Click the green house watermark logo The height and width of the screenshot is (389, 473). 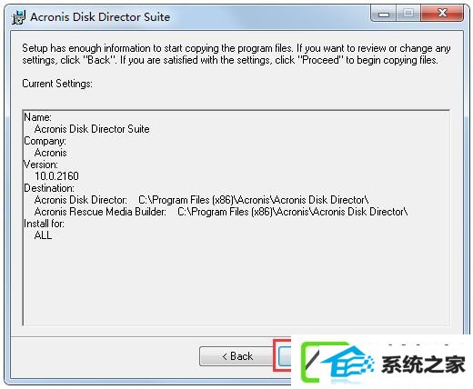(337, 362)
